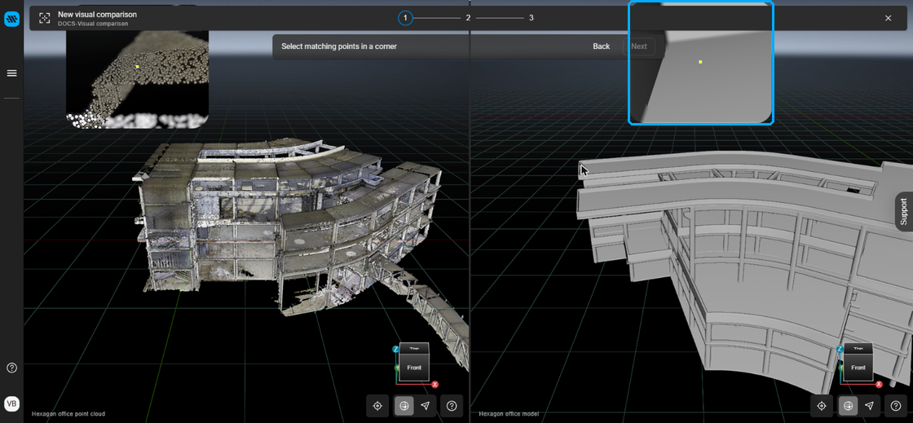Click the 'DOCS-Visual comparison' subtitle

(93, 24)
